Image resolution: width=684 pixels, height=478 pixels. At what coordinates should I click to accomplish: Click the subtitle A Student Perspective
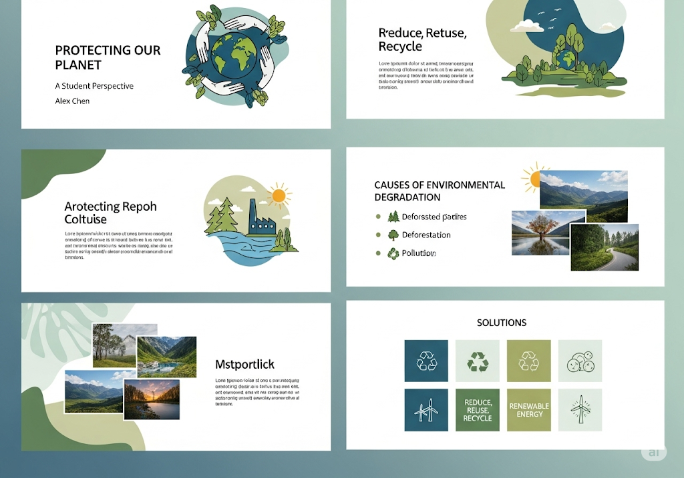(94, 86)
